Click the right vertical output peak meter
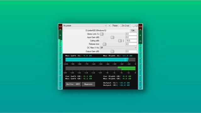 point(140,56)
